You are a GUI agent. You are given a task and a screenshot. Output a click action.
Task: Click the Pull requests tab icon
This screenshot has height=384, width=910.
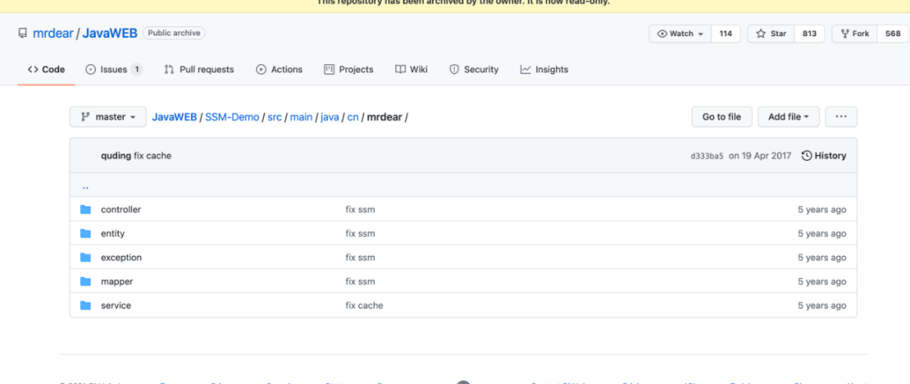click(x=169, y=70)
